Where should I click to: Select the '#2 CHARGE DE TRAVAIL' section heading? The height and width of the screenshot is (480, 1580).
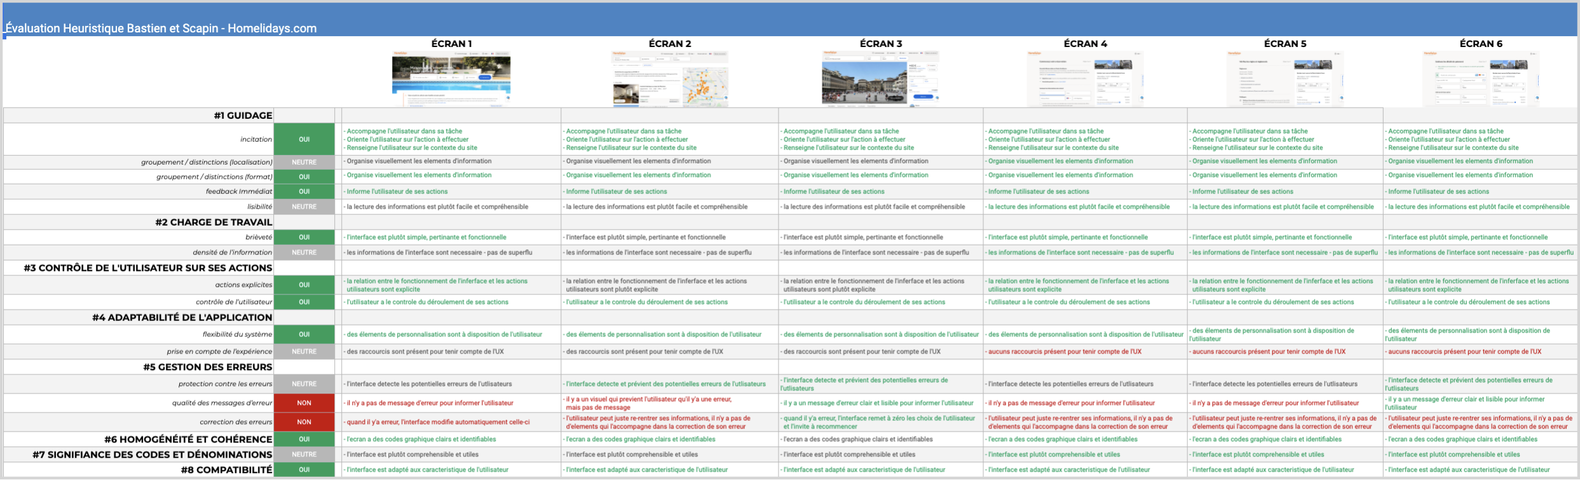(x=214, y=222)
